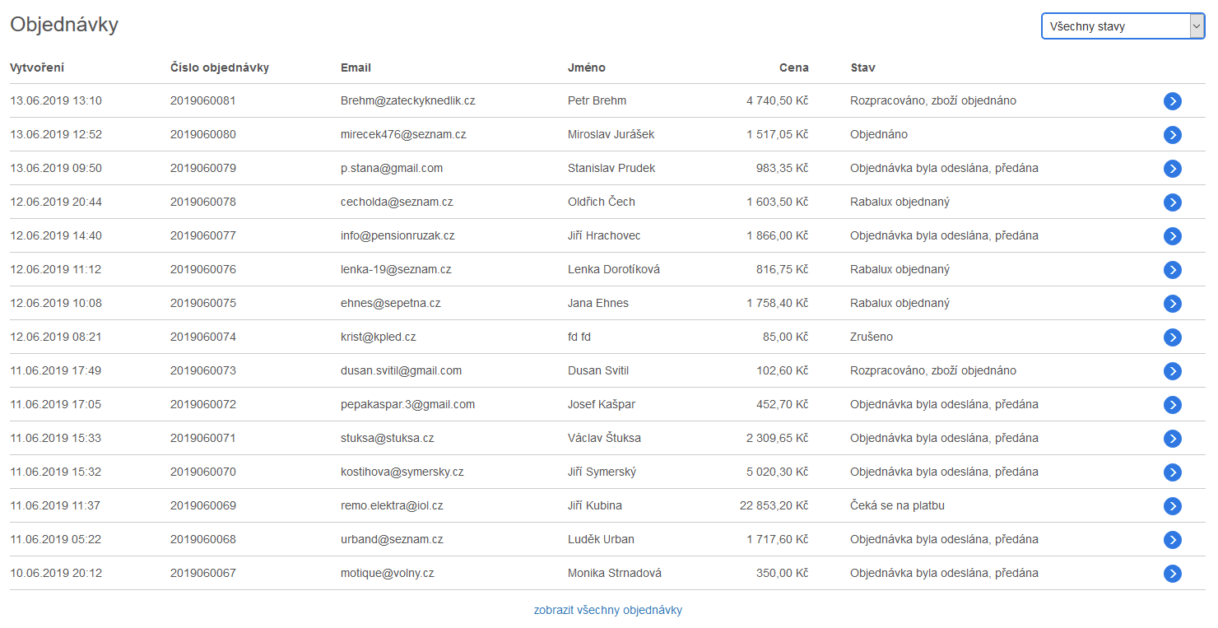
Task: Open Stanislav Prudek order via arrow icon
Action: 1172,169
